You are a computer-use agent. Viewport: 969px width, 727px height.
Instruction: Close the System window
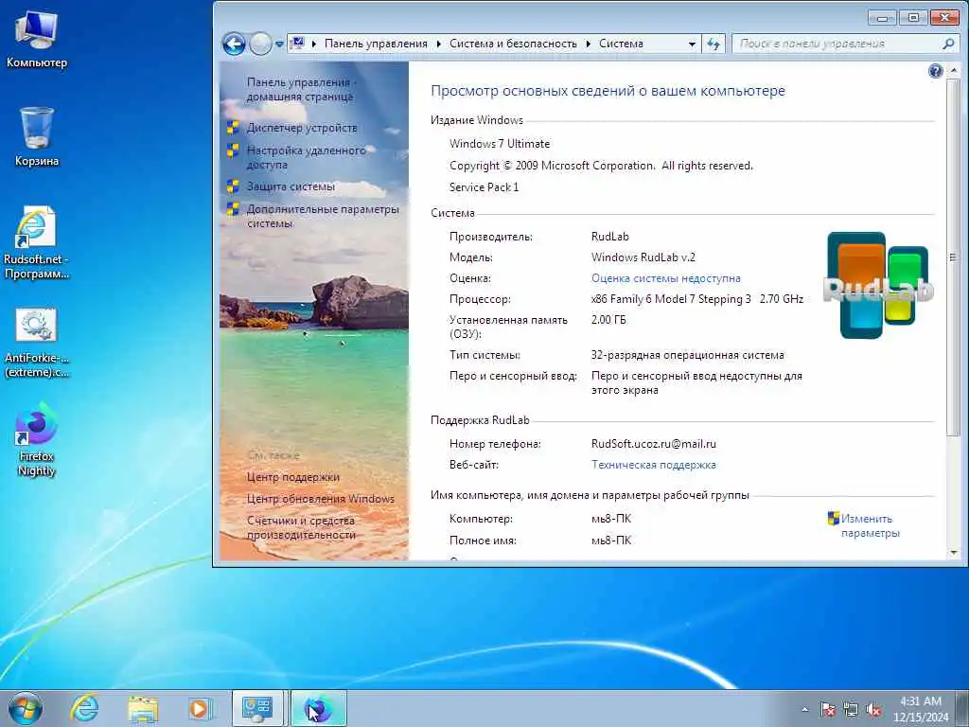(944, 18)
